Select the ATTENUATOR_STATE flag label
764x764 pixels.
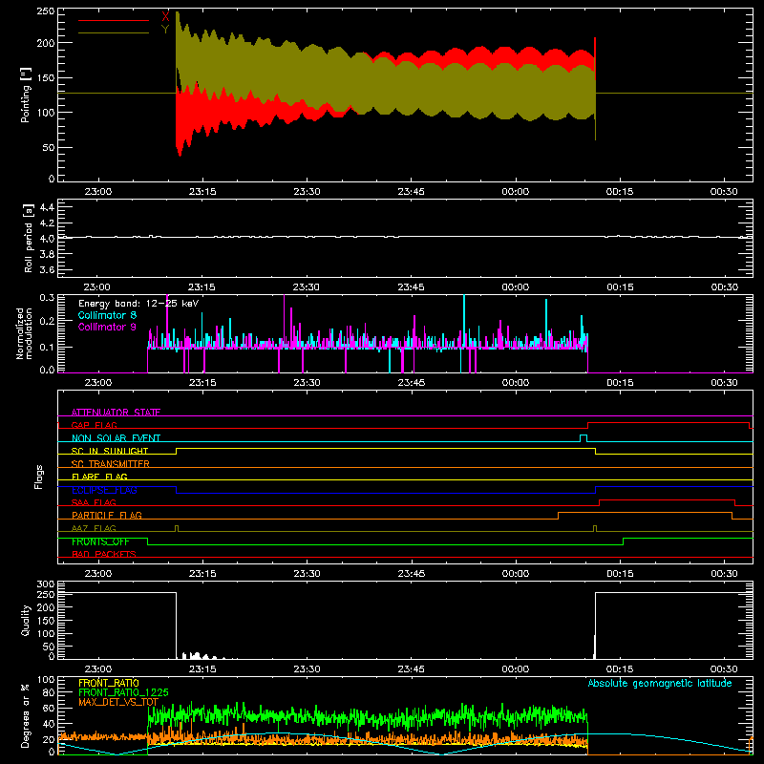(x=116, y=413)
